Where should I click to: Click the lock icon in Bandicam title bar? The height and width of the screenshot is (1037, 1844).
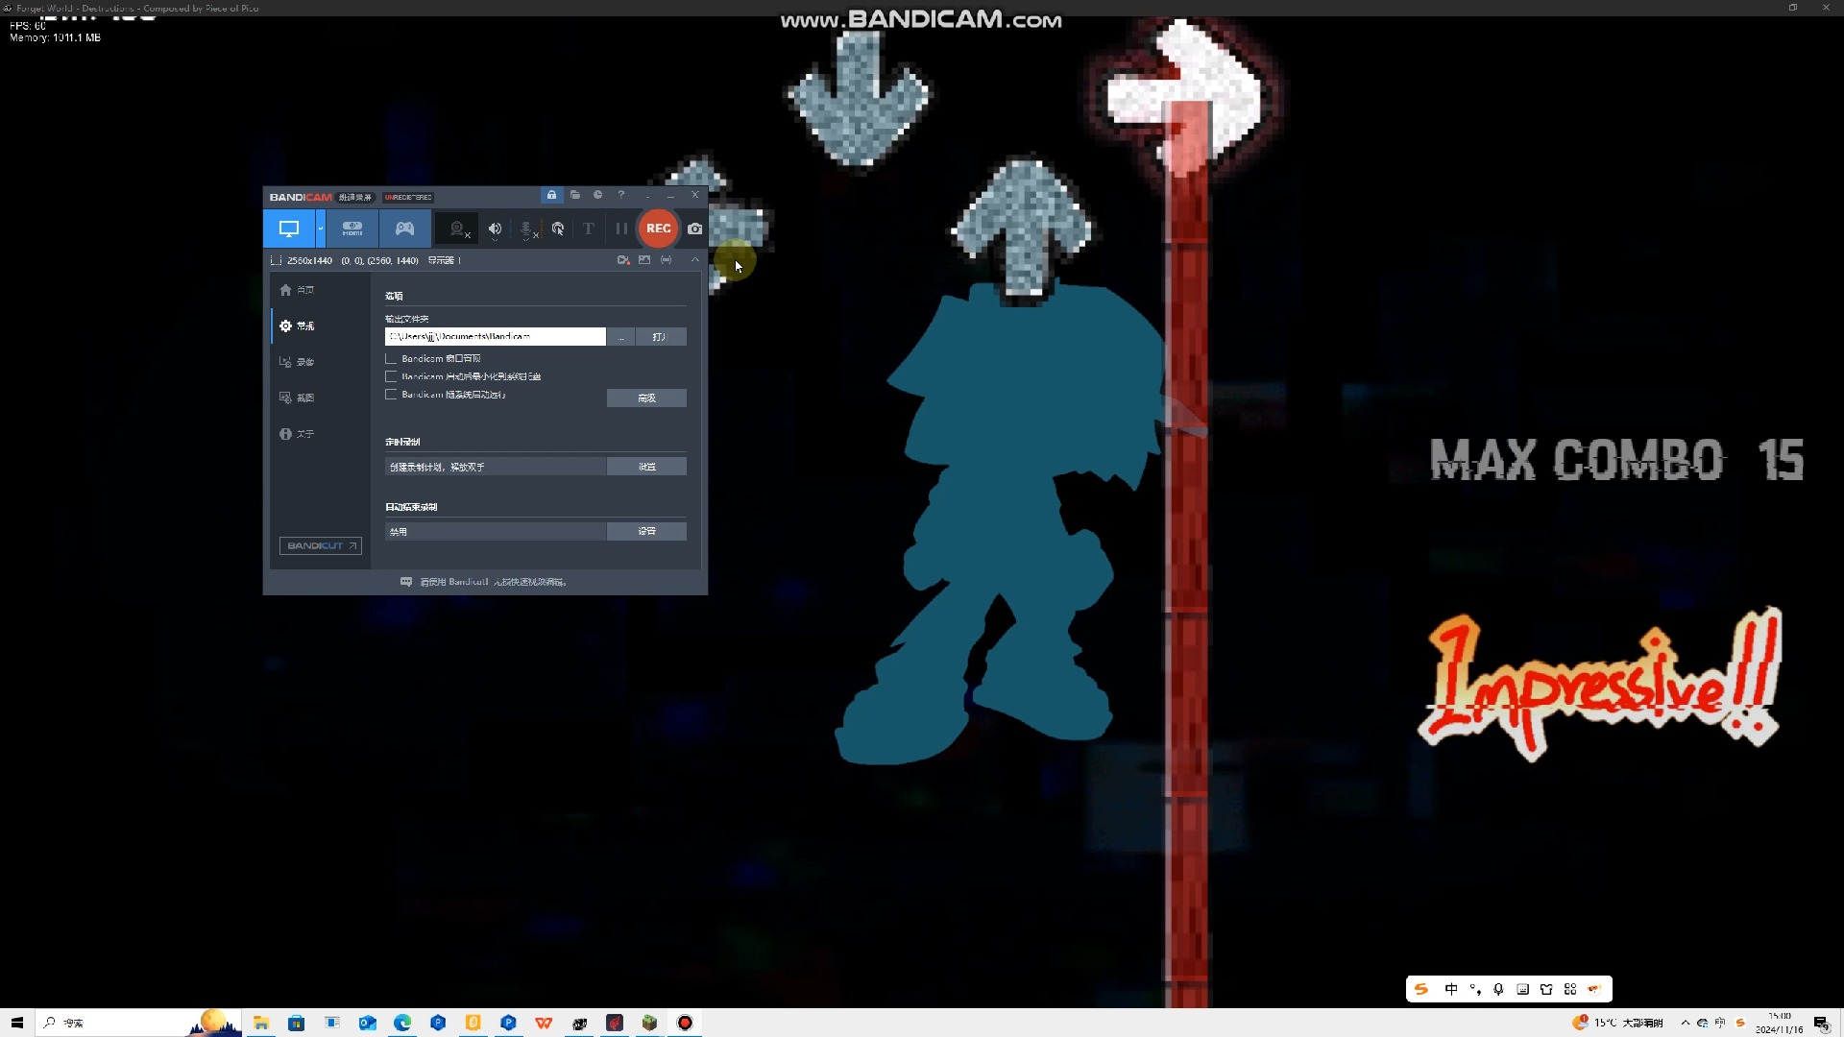[x=551, y=195]
